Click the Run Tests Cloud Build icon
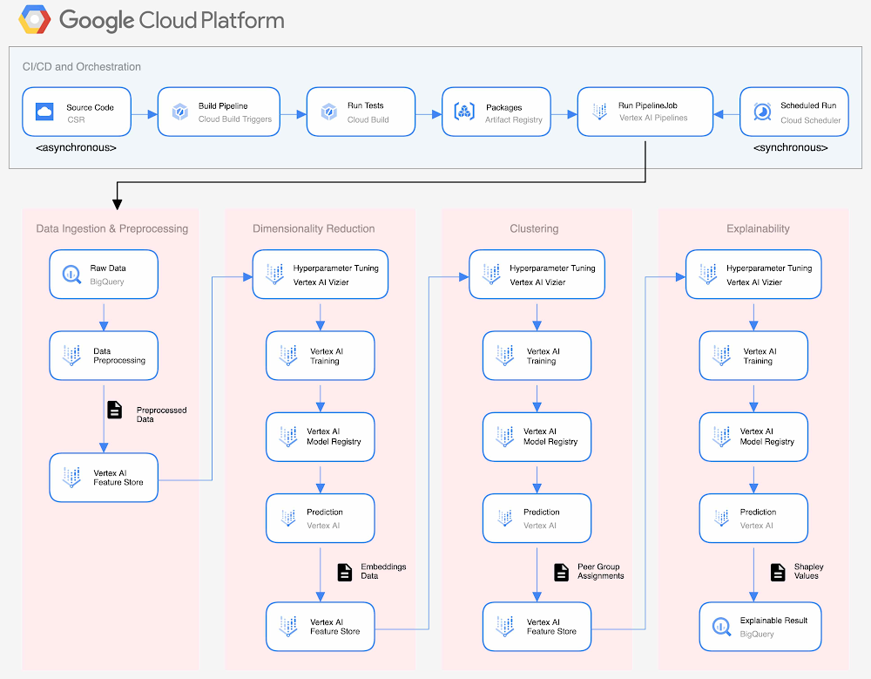The height and width of the screenshot is (679, 871). [x=329, y=112]
